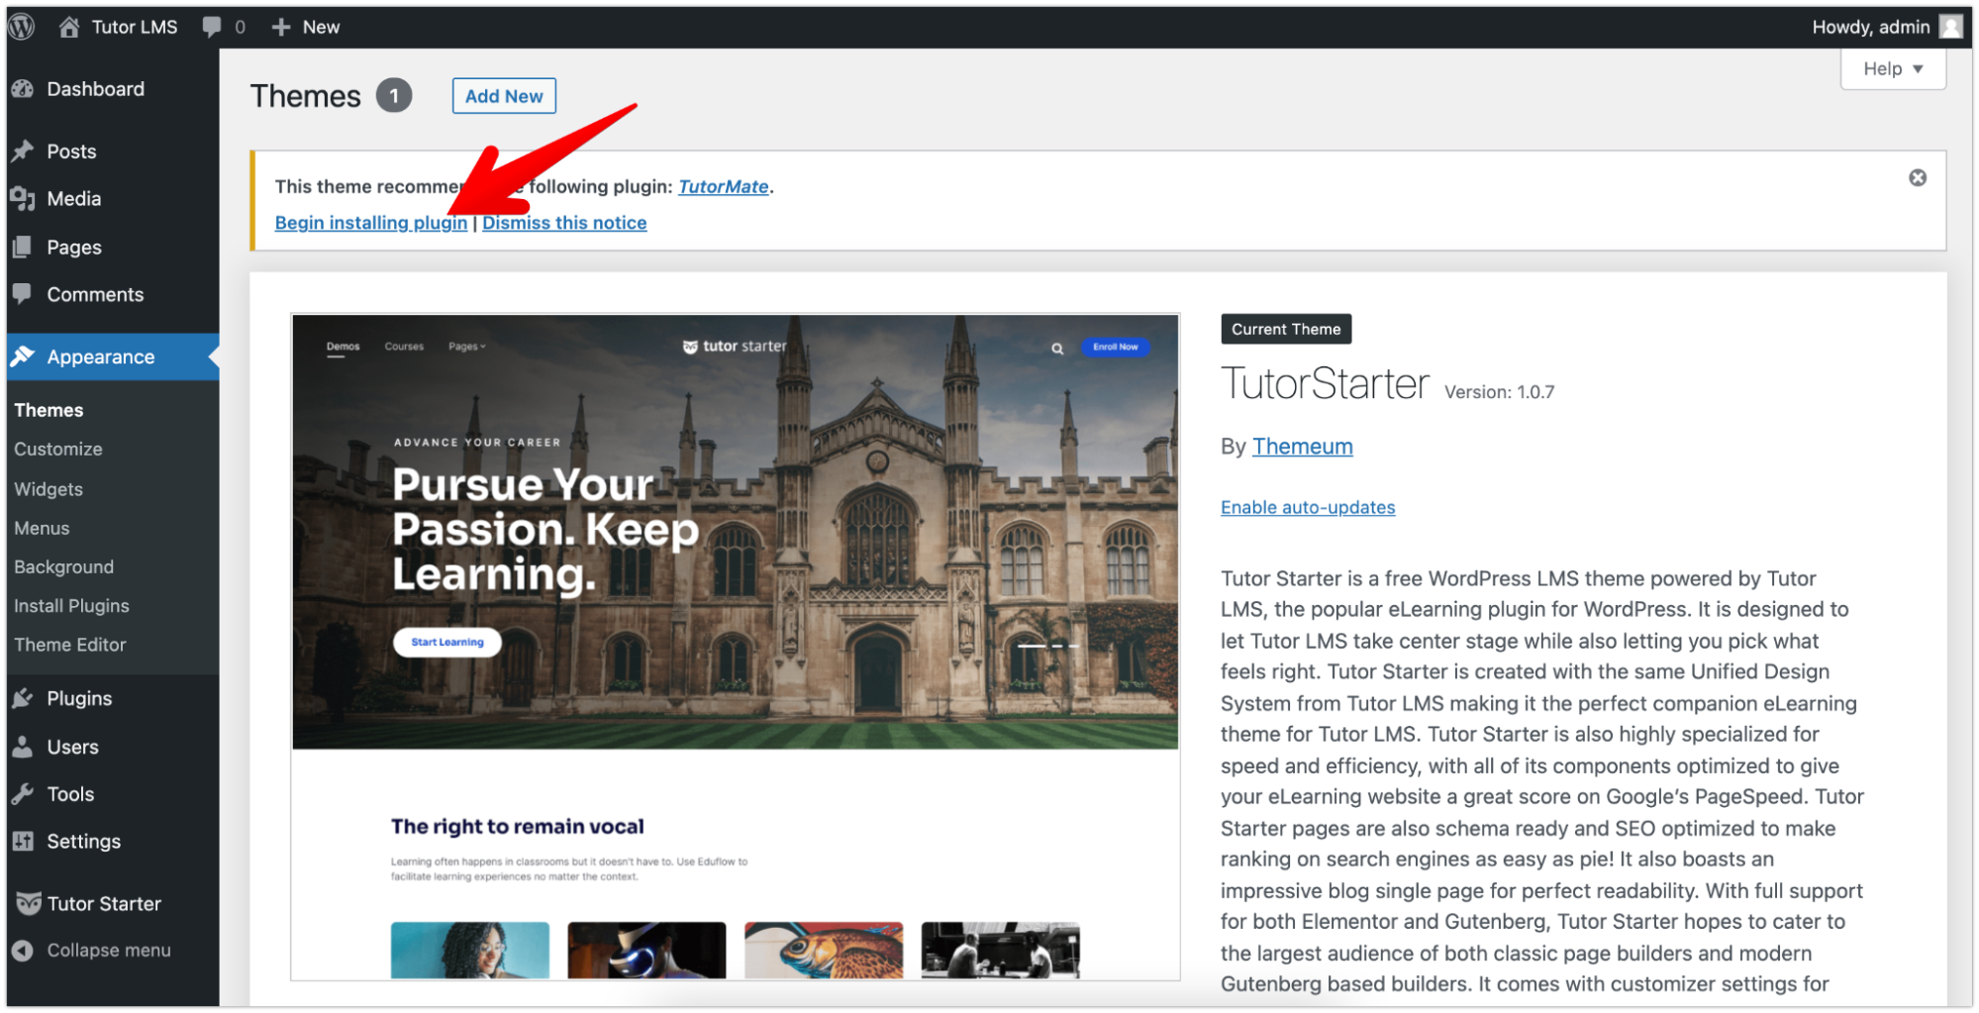Expand the Help dropdown
The height and width of the screenshot is (1013, 1979).
tap(1893, 68)
